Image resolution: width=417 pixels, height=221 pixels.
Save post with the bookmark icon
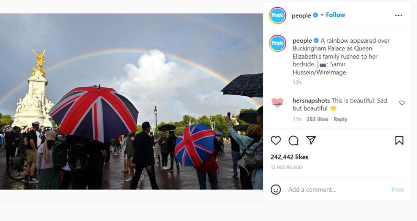pyautogui.click(x=399, y=140)
